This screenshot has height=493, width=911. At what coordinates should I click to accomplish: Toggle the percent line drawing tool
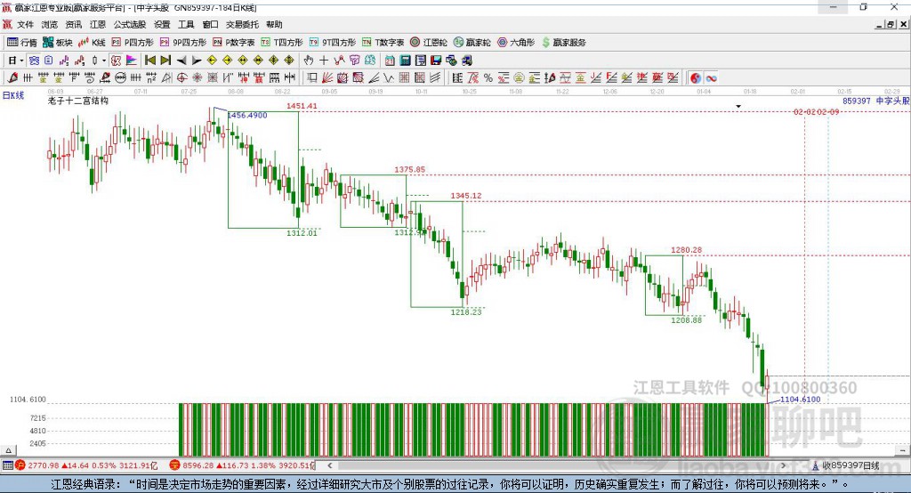[x=488, y=78]
